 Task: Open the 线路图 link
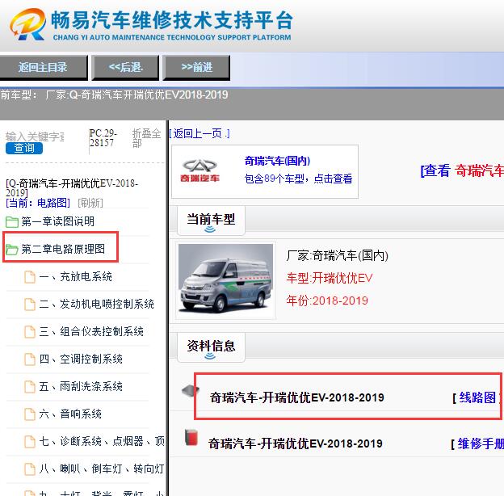(477, 397)
